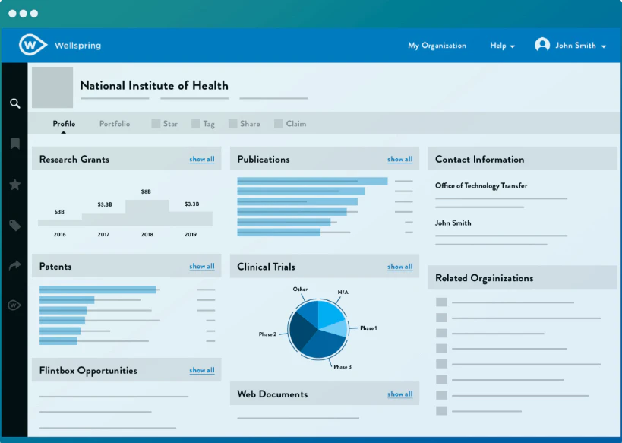Open search from the left sidebar
This screenshot has width=622, height=443.
(14, 103)
